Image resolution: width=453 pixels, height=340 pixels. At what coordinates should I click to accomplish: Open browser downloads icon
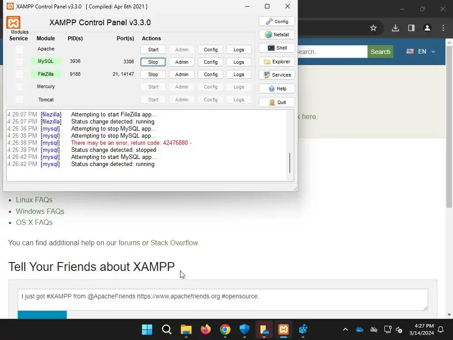395,28
